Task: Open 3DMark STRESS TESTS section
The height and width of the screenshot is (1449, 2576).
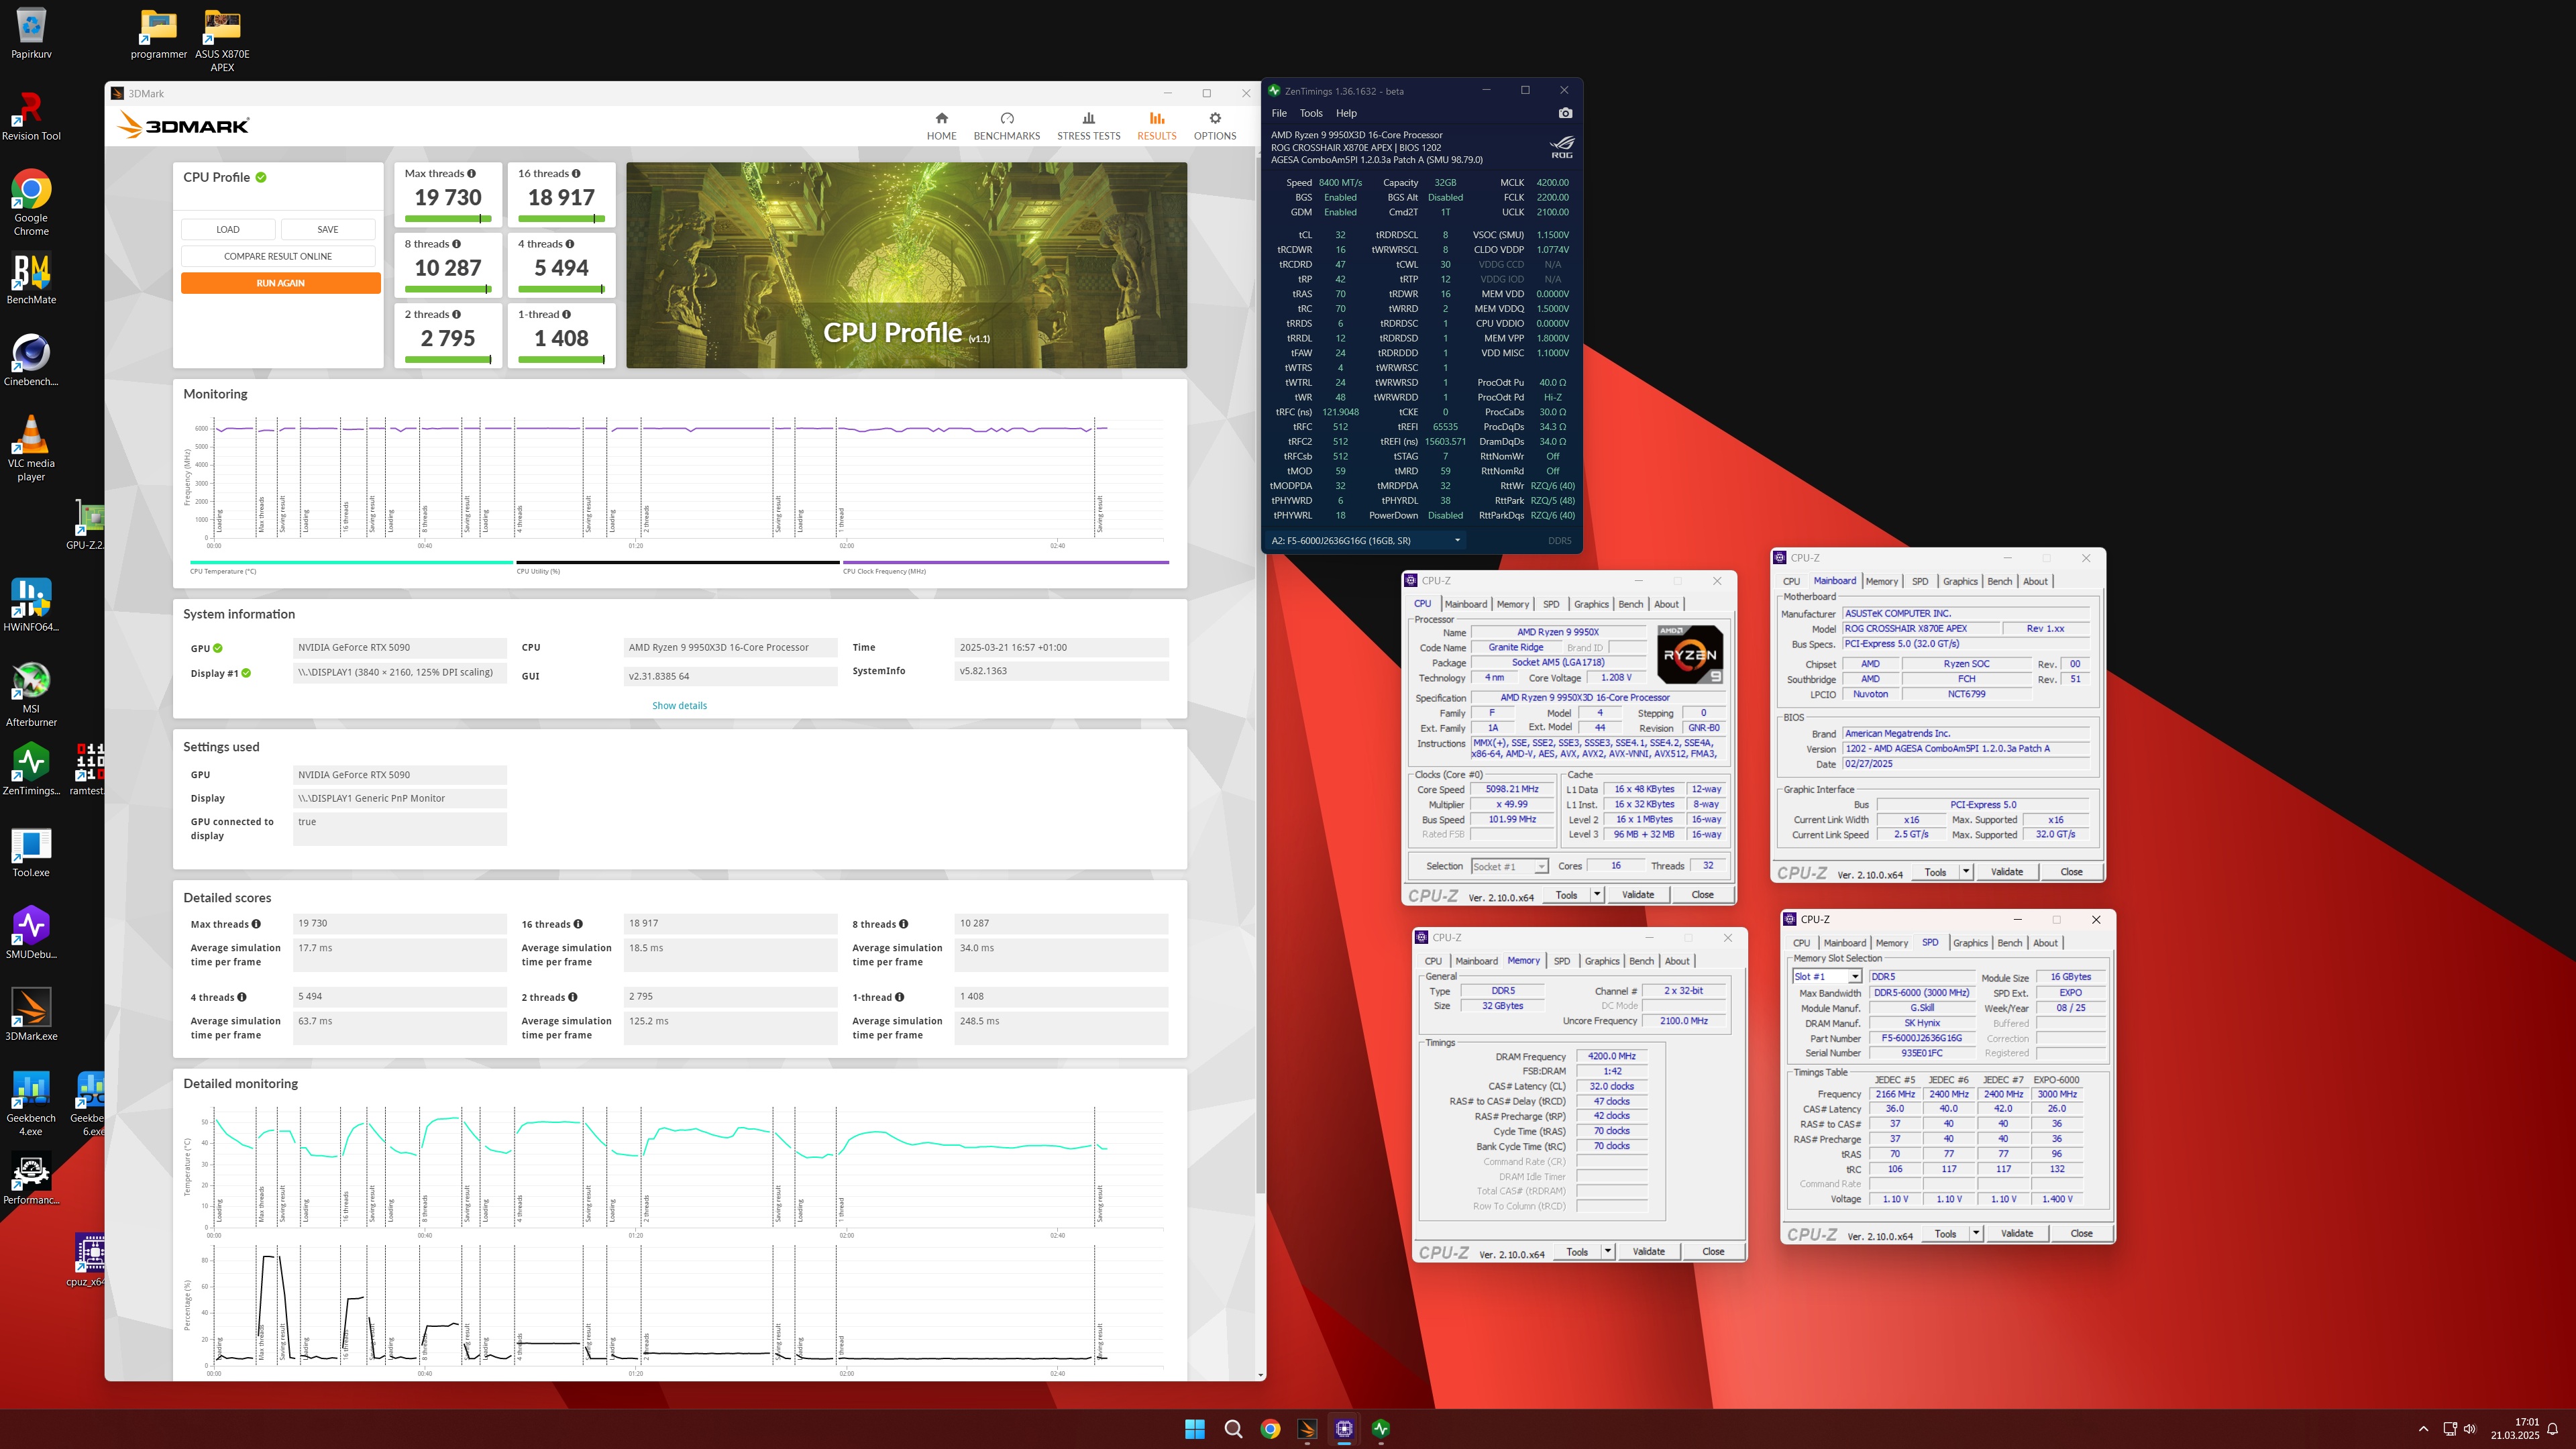Action: click(x=1089, y=126)
